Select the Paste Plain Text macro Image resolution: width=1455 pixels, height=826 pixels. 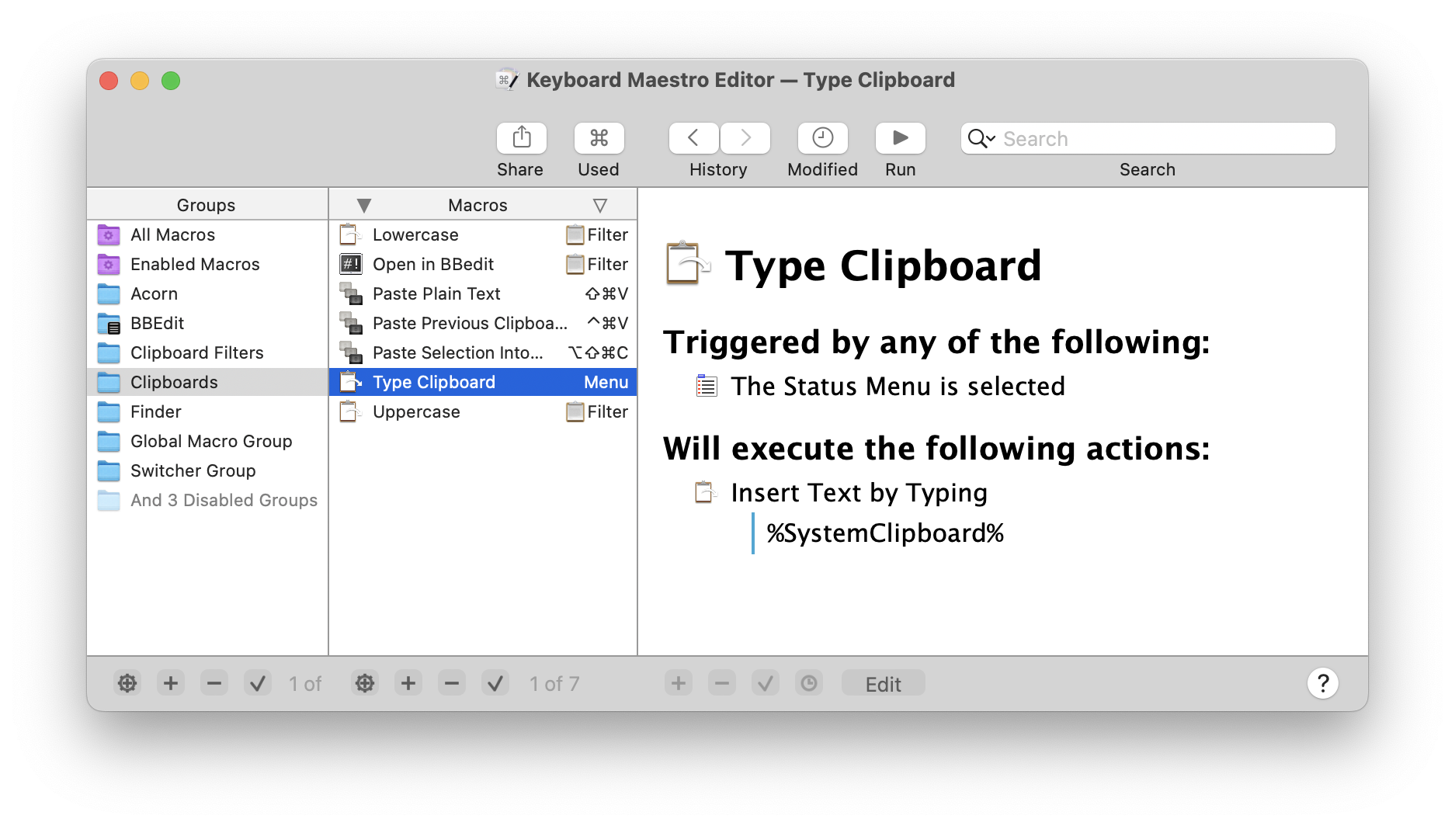[x=436, y=293]
